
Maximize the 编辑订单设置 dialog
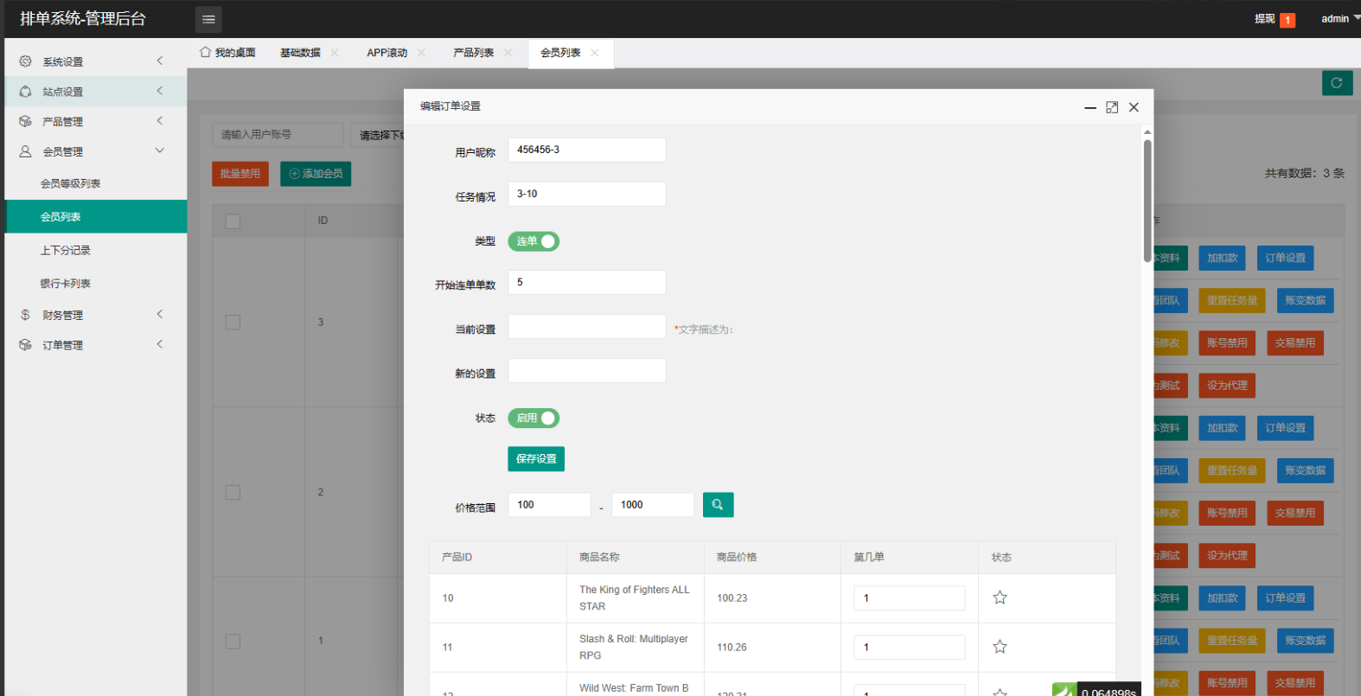click(1112, 107)
